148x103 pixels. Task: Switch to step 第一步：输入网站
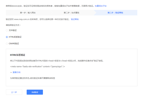click(x=28, y=13)
